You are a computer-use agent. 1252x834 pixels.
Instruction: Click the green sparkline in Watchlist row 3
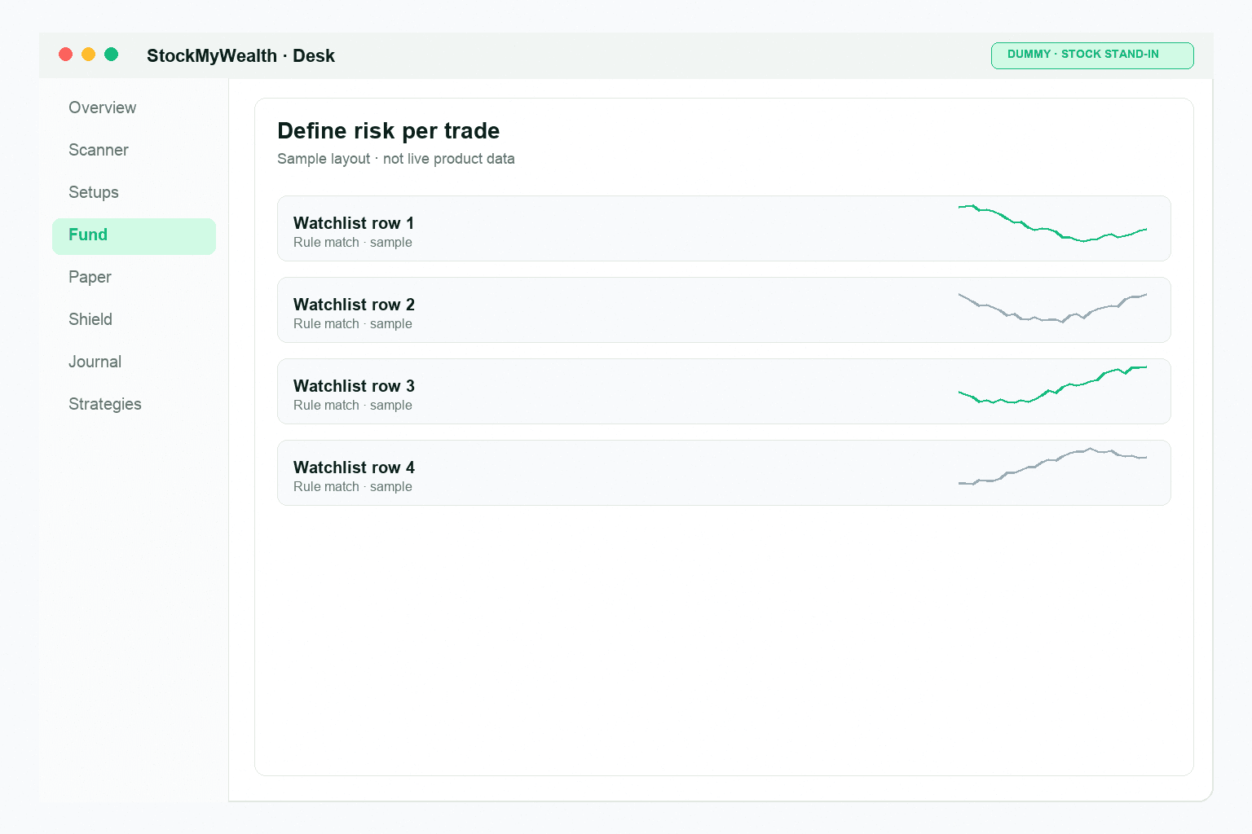click(1052, 385)
